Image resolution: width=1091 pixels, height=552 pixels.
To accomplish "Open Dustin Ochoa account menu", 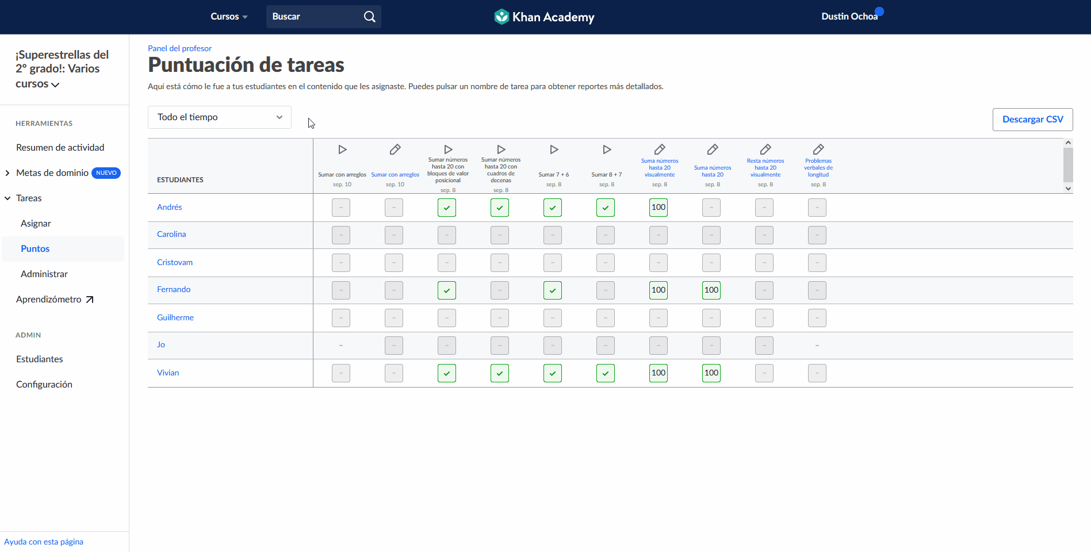I will [x=849, y=17].
